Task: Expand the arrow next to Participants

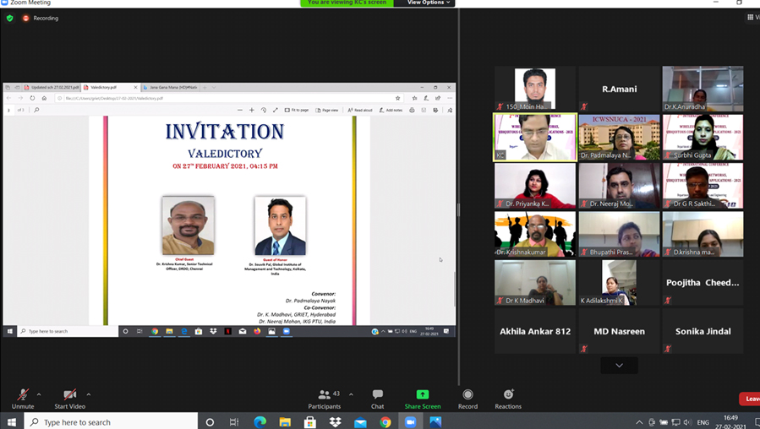Action: (351, 394)
